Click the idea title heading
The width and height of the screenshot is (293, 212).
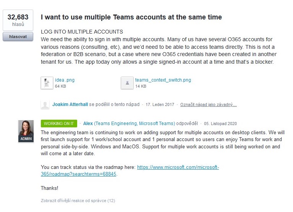pyautogui.click(x=131, y=17)
